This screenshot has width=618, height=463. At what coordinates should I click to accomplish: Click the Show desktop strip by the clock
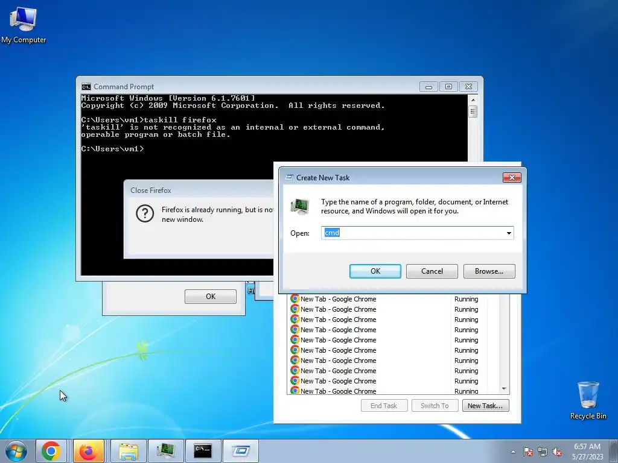click(x=614, y=452)
